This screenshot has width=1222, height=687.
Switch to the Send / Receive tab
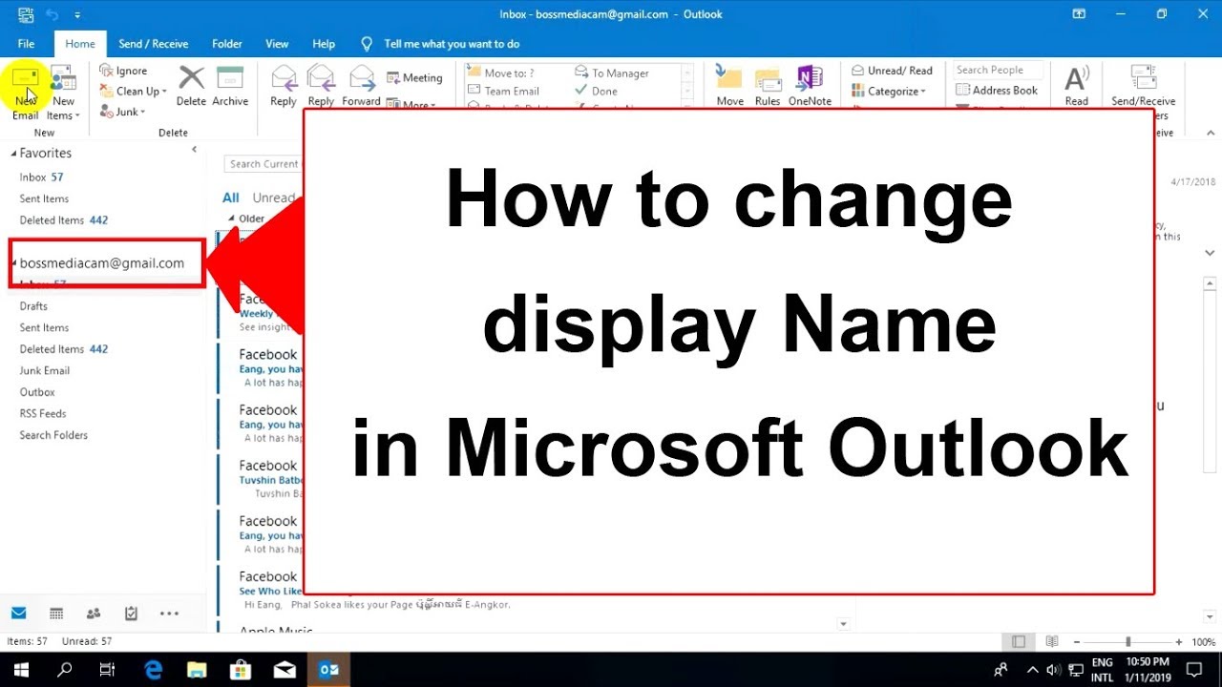tap(153, 44)
